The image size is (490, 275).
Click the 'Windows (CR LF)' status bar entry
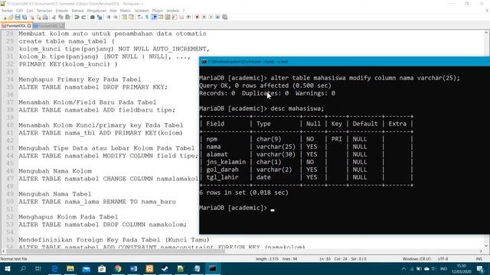point(416,259)
